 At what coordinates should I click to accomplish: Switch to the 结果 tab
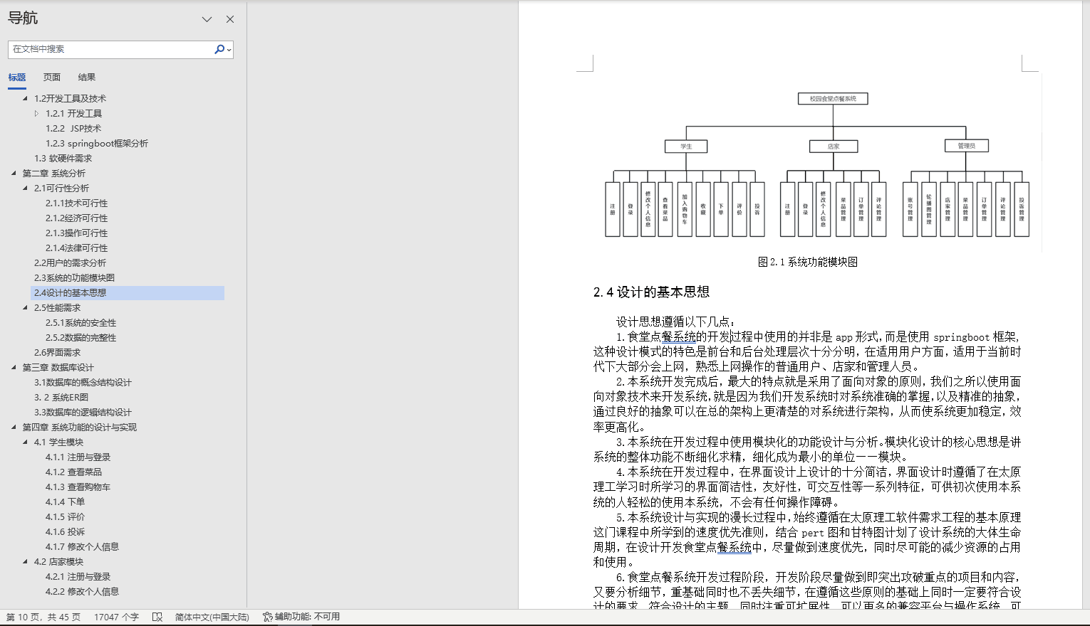[x=87, y=77]
